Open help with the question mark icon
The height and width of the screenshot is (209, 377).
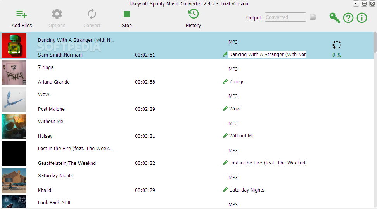[x=348, y=18]
